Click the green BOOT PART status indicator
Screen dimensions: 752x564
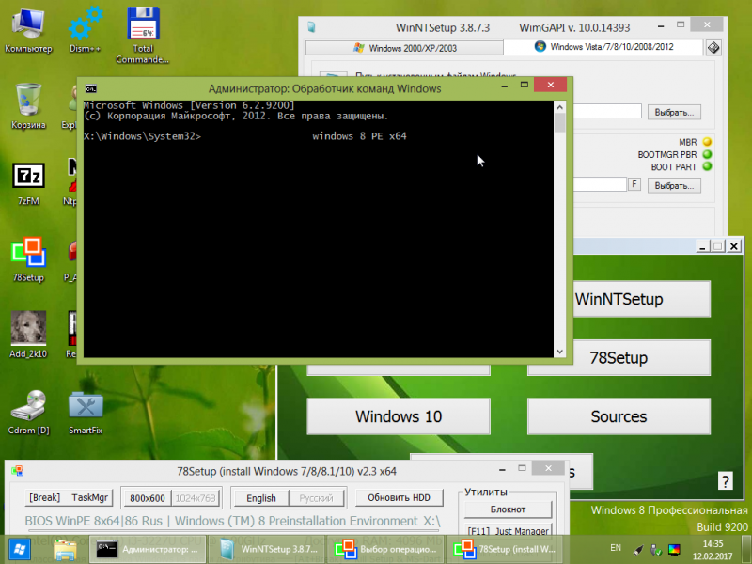tap(707, 167)
